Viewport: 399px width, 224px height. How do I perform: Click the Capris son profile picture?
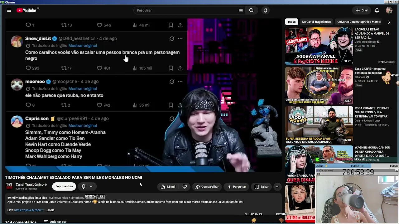(x=17, y=121)
